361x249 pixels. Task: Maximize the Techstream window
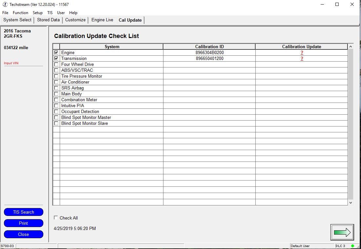337,4
